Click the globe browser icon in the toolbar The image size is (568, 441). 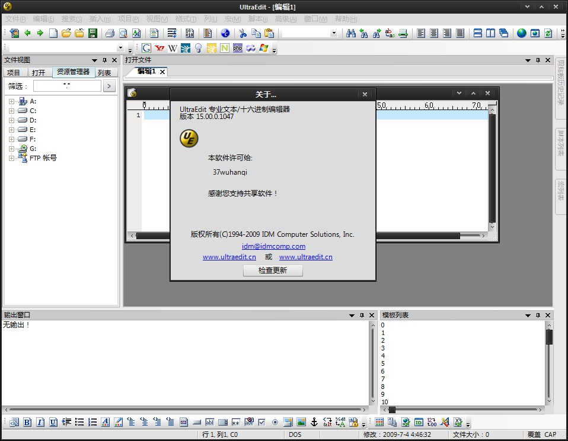coord(522,33)
